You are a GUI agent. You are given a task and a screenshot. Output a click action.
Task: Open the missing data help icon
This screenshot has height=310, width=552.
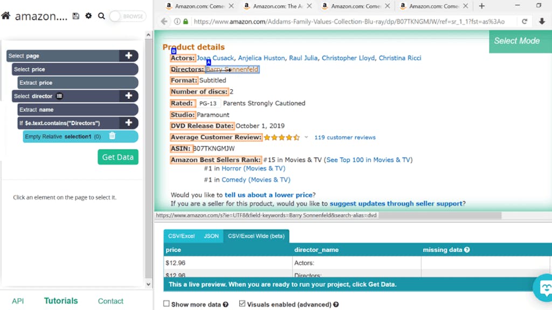click(467, 250)
